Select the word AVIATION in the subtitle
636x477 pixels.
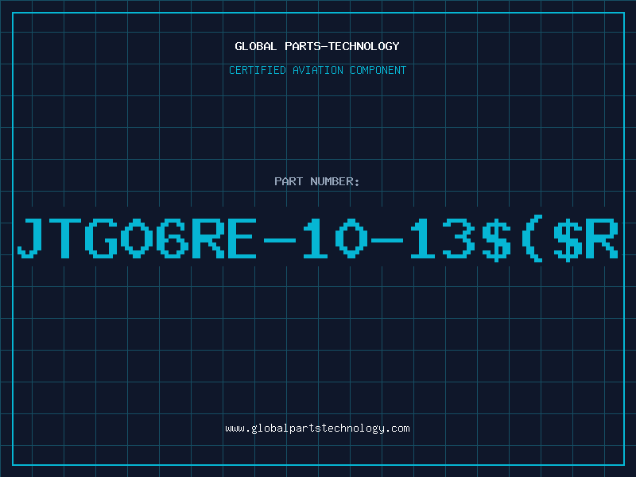coord(317,70)
